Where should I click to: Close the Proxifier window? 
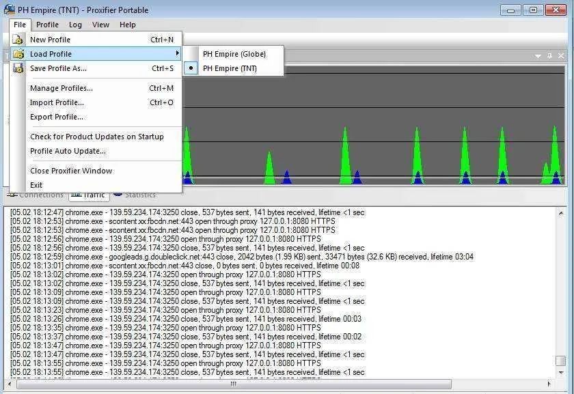click(x=556, y=10)
